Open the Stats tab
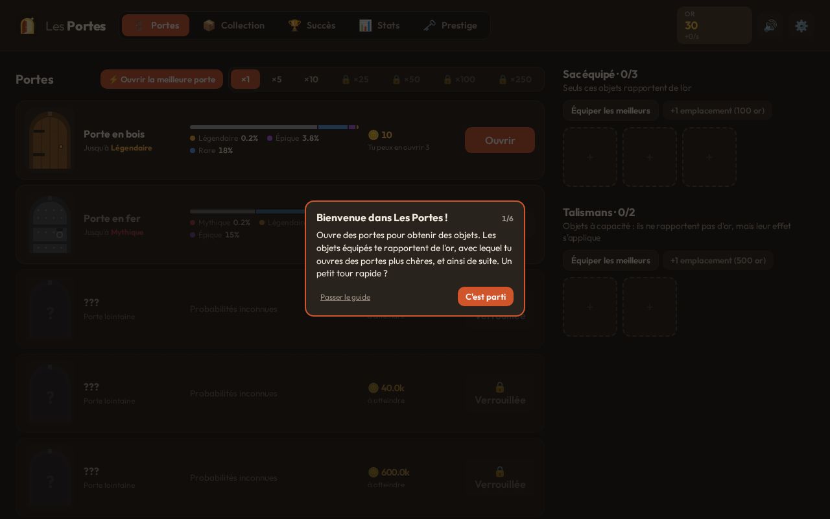 379,25
